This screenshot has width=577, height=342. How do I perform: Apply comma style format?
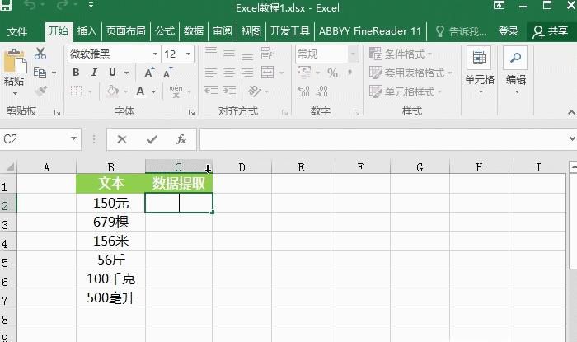[349, 73]
